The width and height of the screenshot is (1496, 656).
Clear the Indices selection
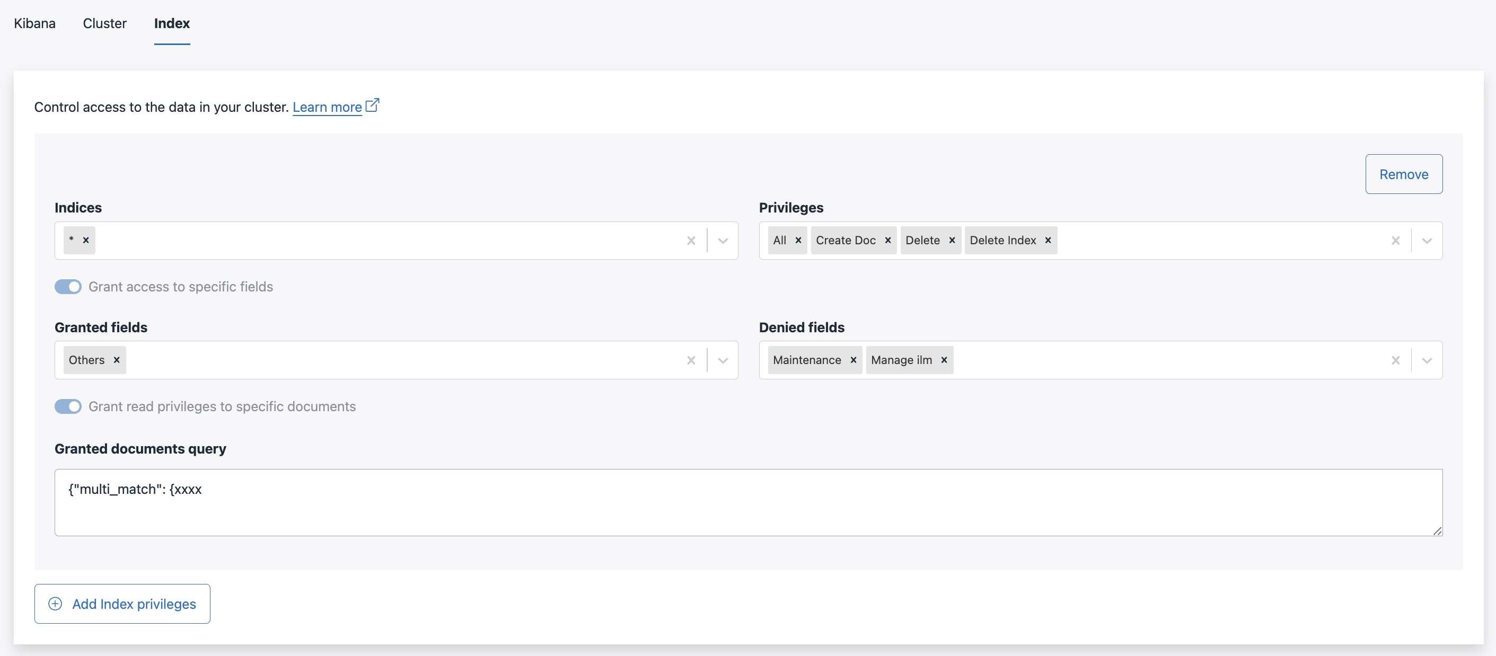tap(691, 241)
